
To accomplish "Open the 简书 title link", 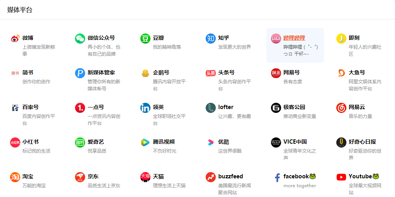I will (x=28, y=73).
